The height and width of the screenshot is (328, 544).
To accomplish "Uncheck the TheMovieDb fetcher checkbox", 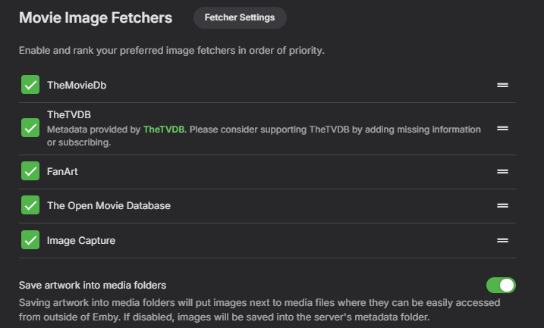I will pos(30,85).
